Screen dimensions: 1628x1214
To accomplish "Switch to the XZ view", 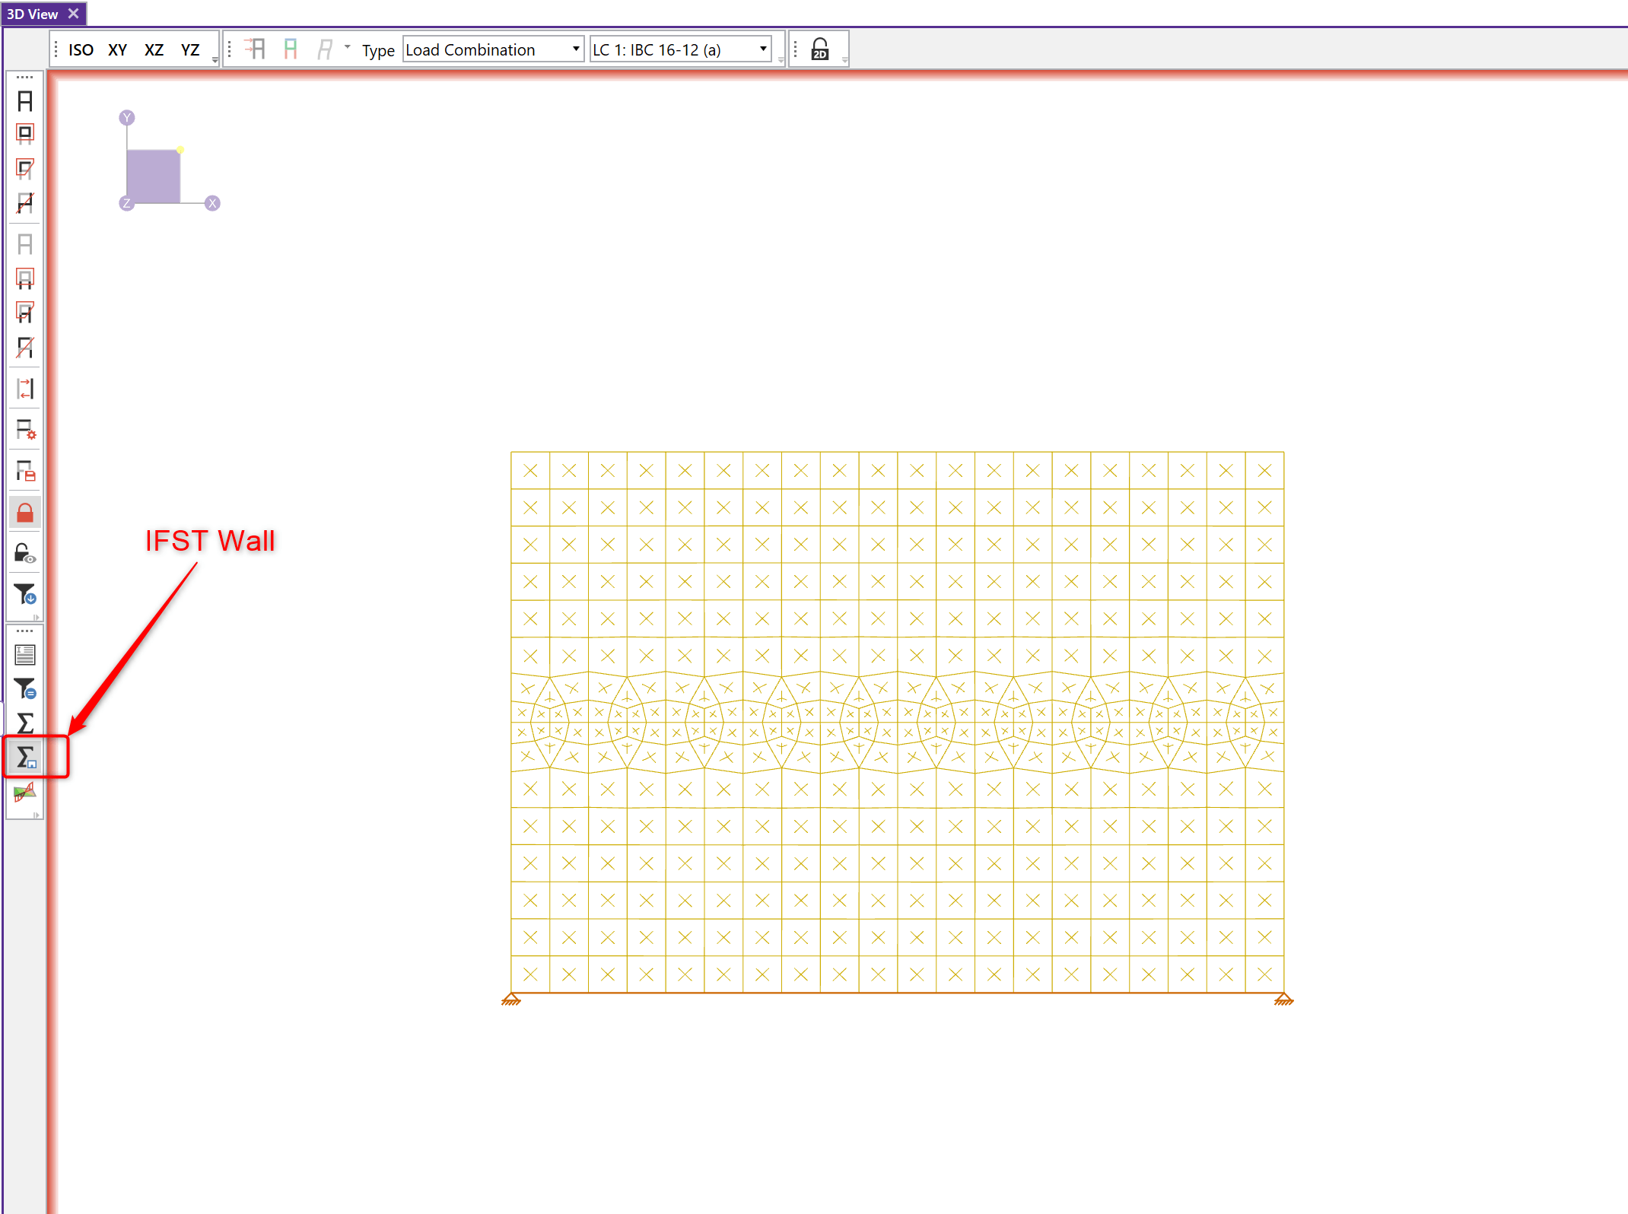I will click(x=154, y=50).
